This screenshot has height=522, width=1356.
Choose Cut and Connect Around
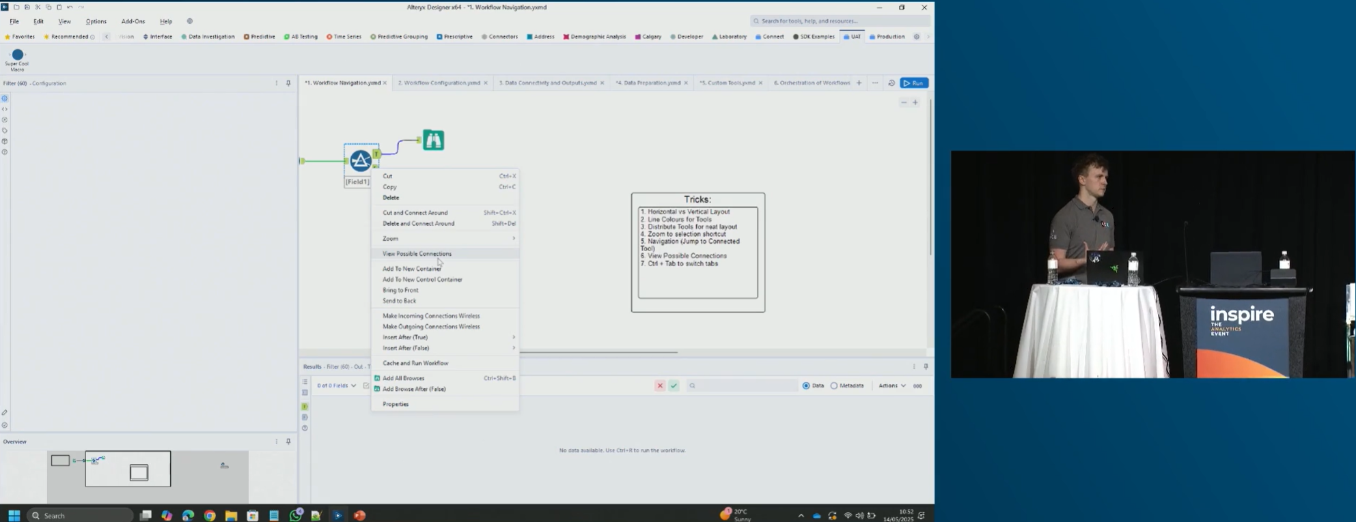[x=445, y=212]
